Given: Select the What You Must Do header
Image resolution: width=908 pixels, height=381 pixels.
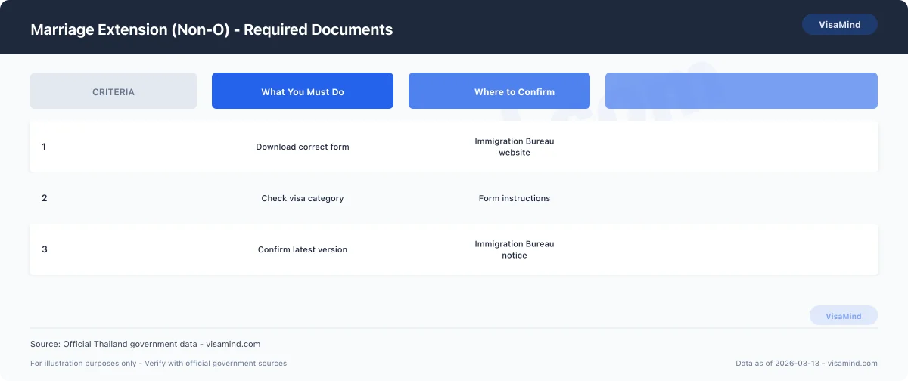Looking at the screenshot, I should [x=303, y=91].
